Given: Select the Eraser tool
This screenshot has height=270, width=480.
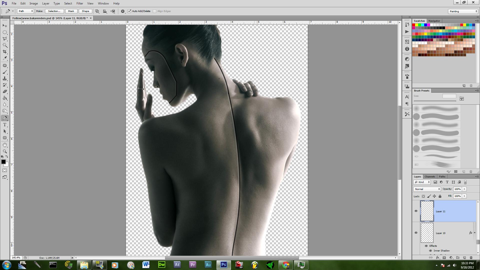Looking at the screenshot, I should pyautogui.click(x=5, y=91).
